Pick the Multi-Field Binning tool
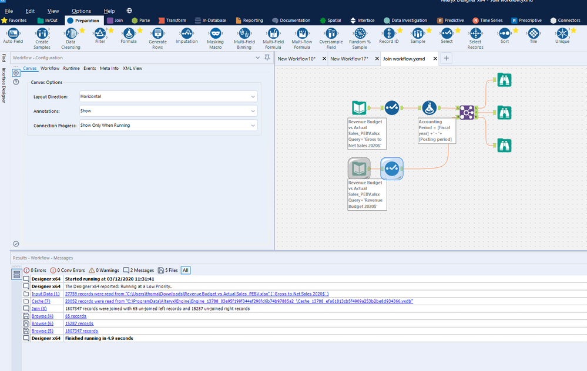 [244, 39]
